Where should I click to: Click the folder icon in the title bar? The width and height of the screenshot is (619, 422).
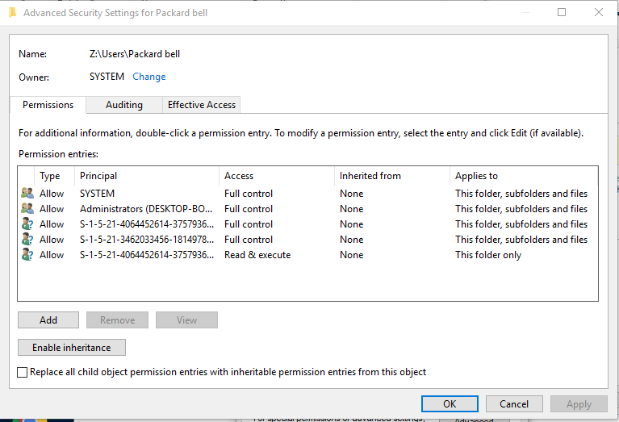[x=11, y=13]
